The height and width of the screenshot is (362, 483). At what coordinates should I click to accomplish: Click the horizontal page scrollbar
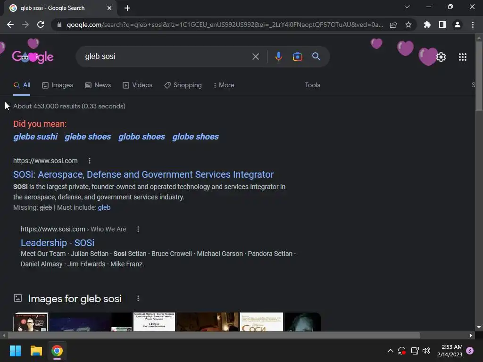(x=214, y=335)
